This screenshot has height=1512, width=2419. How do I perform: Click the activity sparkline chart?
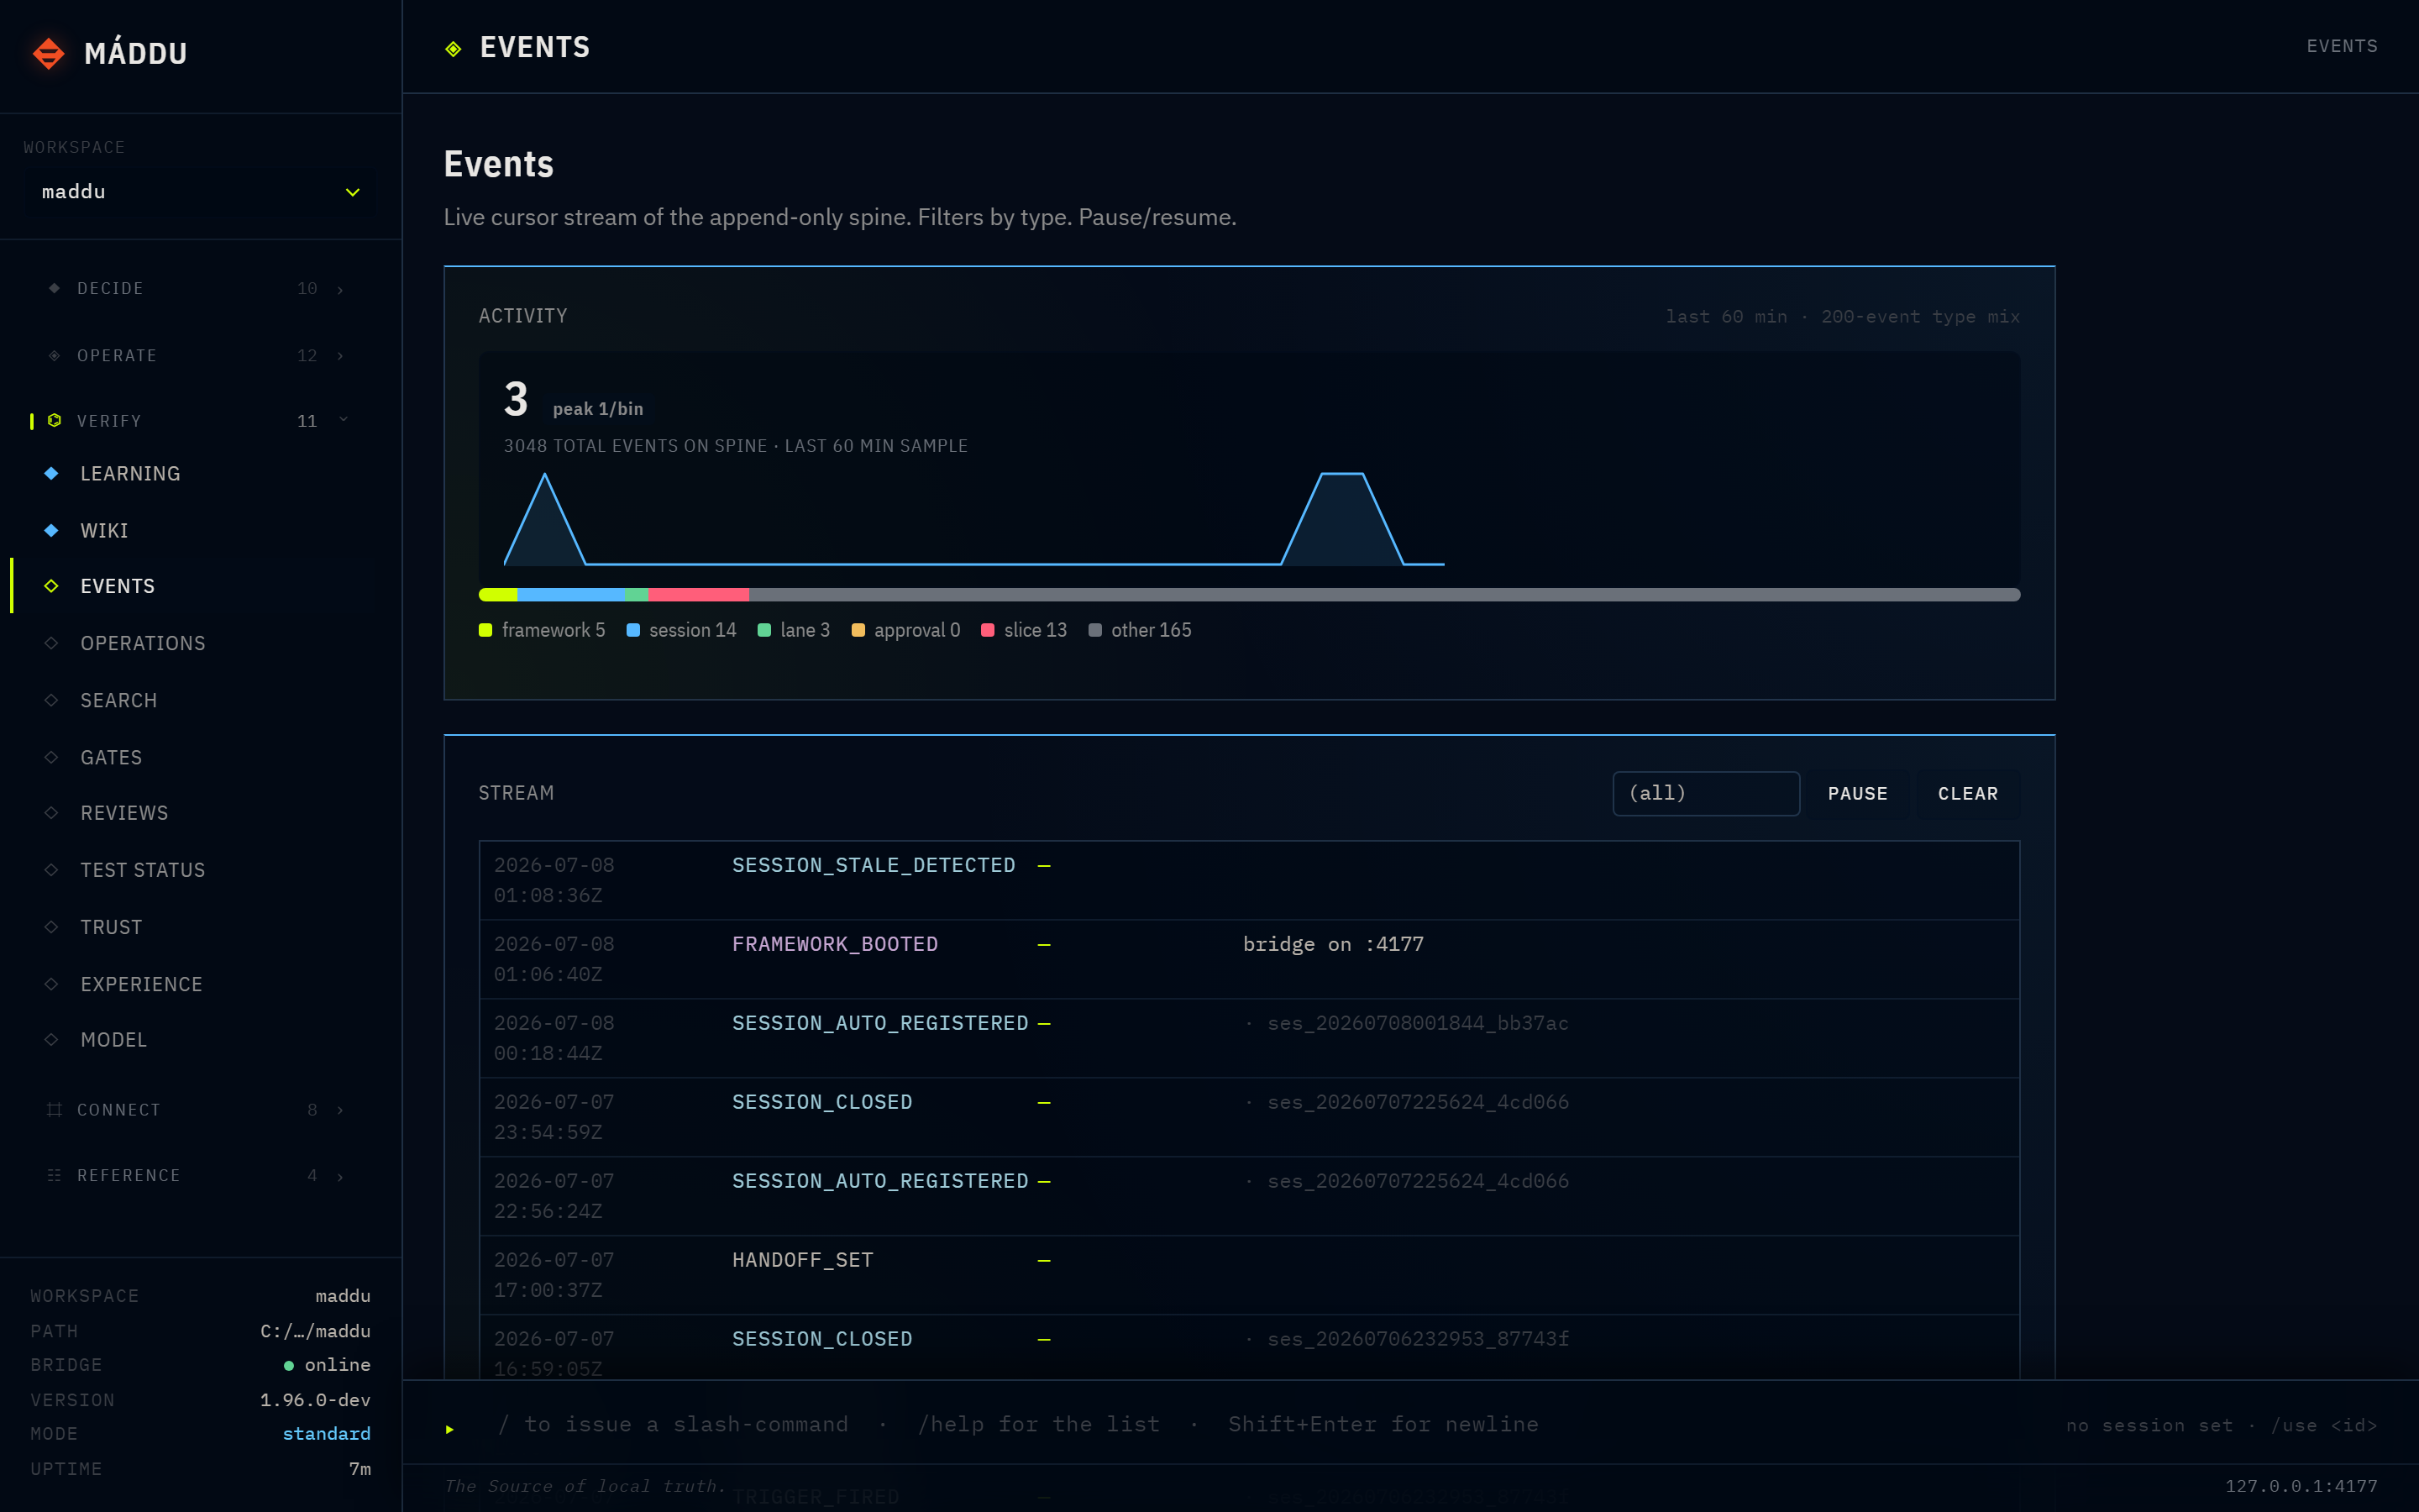point(974,520)
